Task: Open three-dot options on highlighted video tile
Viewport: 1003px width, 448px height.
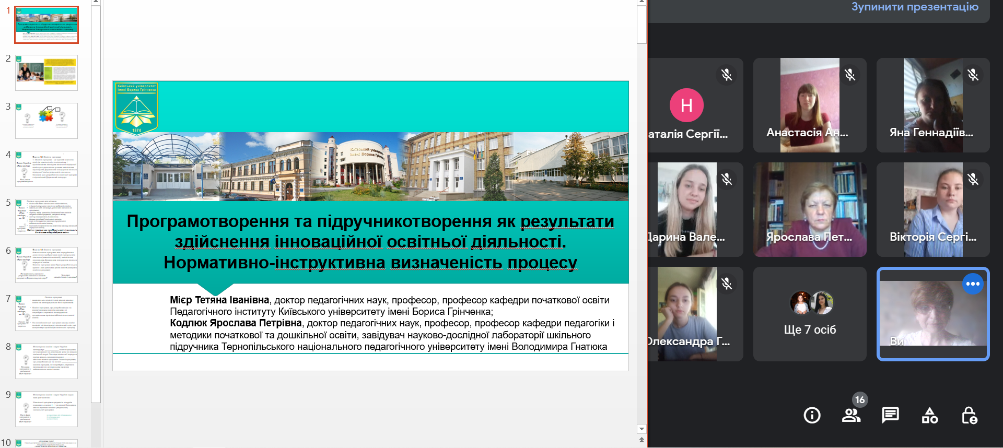Action: click(x=973, y=284)
